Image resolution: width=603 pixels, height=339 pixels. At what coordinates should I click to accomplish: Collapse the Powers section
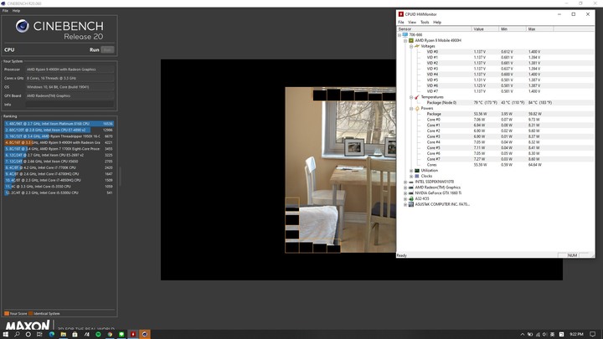click(x=411, y=108)
